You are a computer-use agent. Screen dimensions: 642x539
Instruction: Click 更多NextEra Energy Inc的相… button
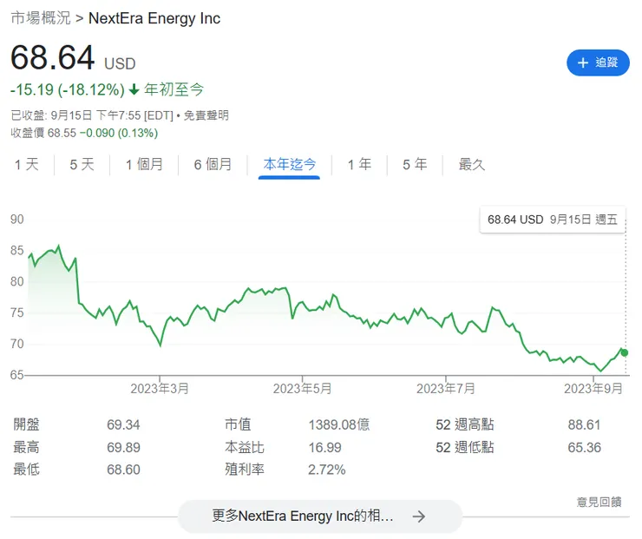point(320,516)
